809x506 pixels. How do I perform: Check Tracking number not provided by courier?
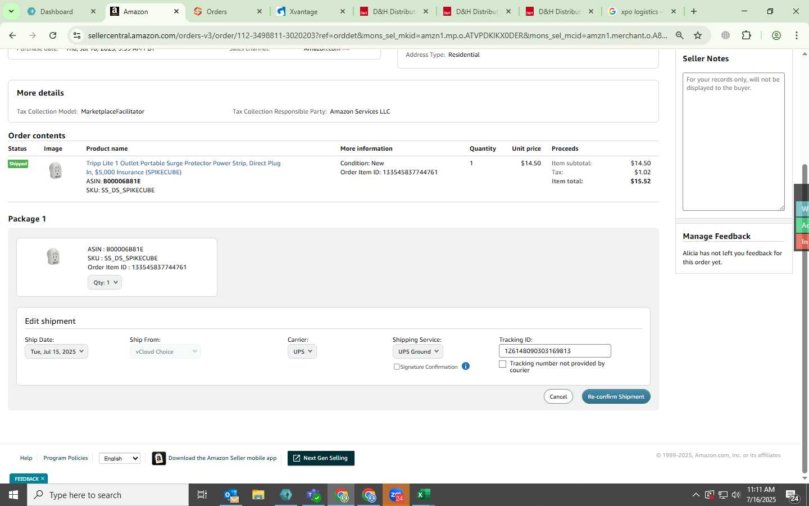[x=503, y=364]
